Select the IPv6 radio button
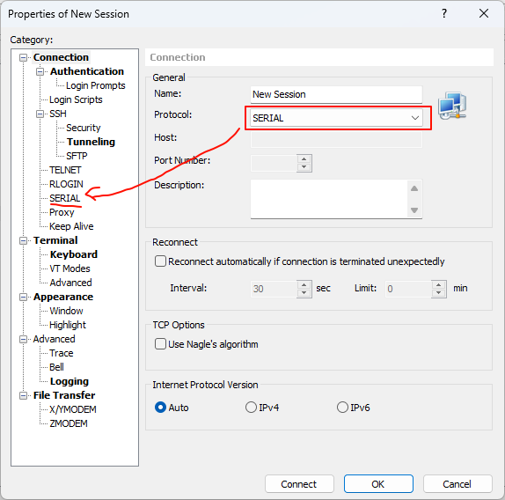This screenshot has height=500, width=505. pos(342,408)
